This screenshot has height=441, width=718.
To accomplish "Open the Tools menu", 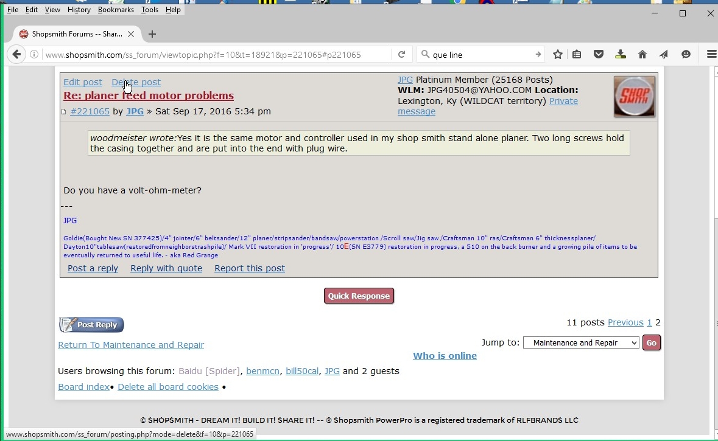I will (x=149, y=10).
